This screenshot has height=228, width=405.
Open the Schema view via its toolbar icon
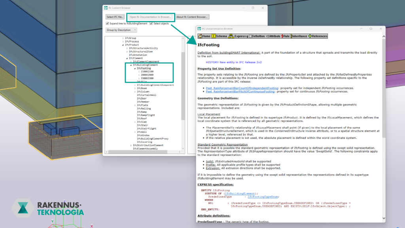coord(215,36)
